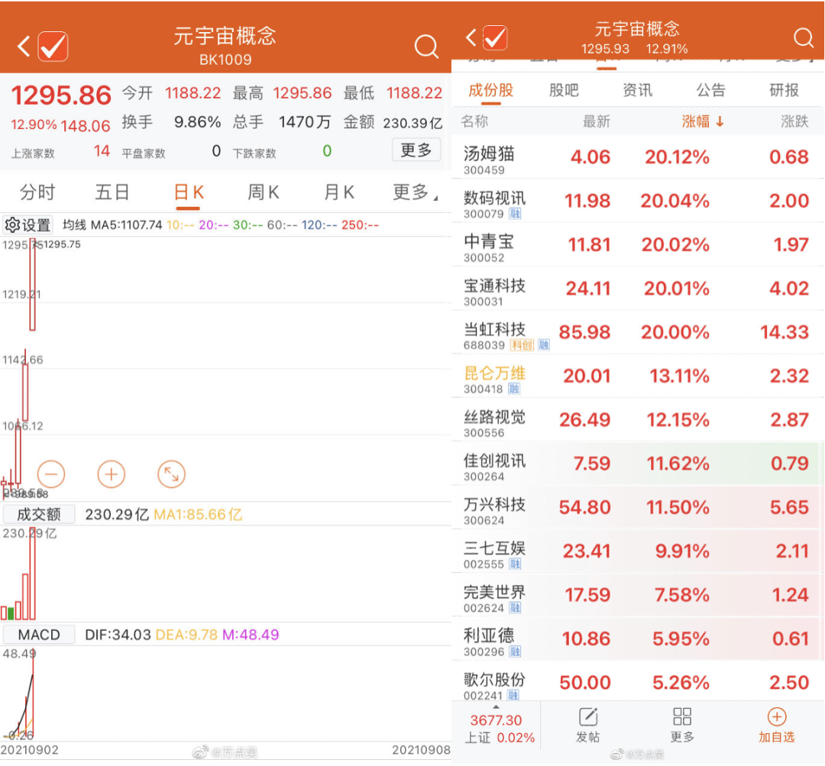Open stock 数码视讯 300079
This screenshot has width=825, height=766.
click(638, 201)
